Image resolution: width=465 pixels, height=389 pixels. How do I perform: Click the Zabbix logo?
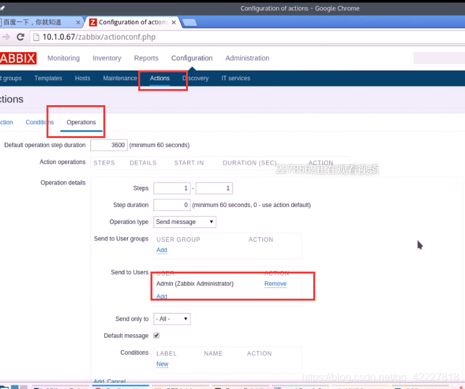click(x=18, y=58)
